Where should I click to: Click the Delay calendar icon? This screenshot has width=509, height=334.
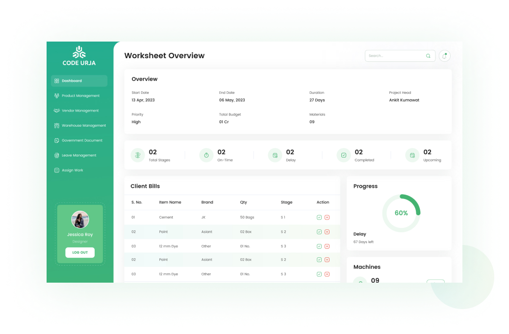275,155
